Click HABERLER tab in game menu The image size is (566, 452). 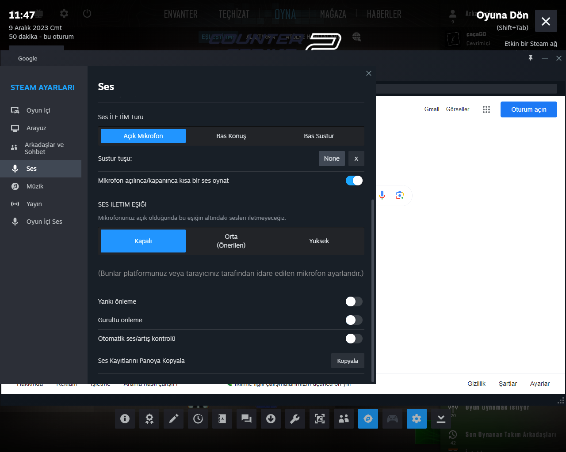384,14
